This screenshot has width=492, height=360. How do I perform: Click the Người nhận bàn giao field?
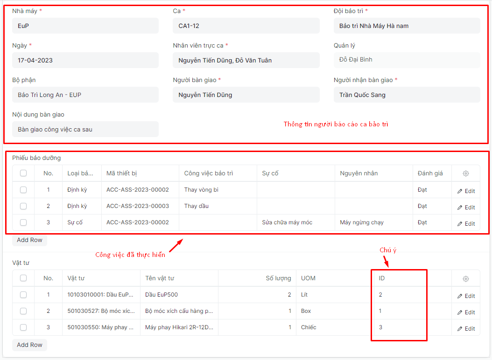pyautogui.click(x=407, y=95)
